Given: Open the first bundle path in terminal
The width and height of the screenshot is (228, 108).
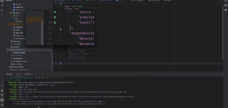Looking at the screenshot, I should pyautogui.click(x=59, y=101).
